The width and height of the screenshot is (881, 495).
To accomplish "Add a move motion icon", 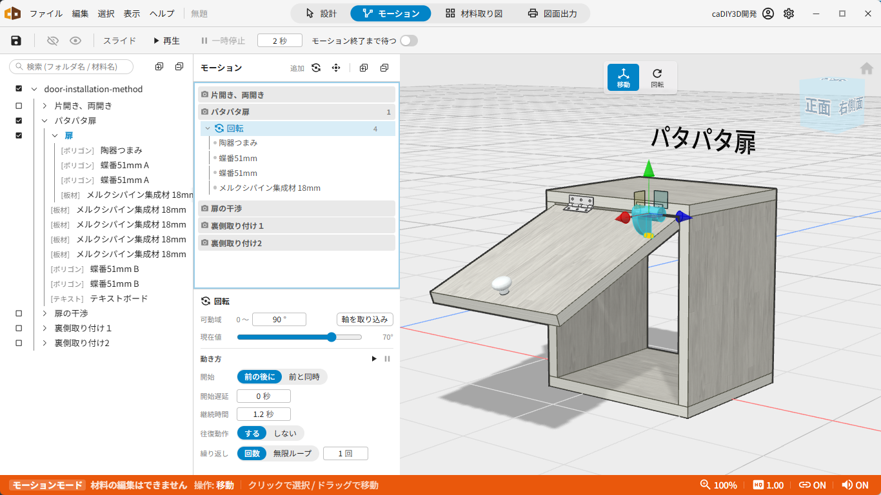I will (336, 68).
